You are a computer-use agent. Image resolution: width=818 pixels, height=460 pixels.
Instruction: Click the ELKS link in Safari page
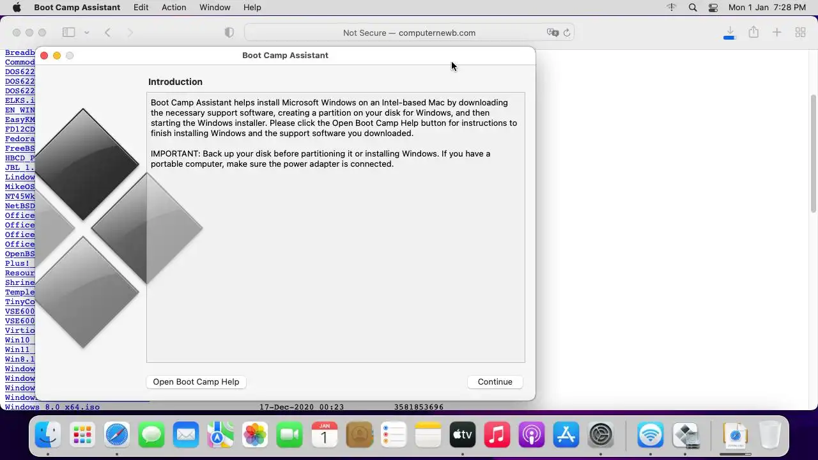click(20, 100)
